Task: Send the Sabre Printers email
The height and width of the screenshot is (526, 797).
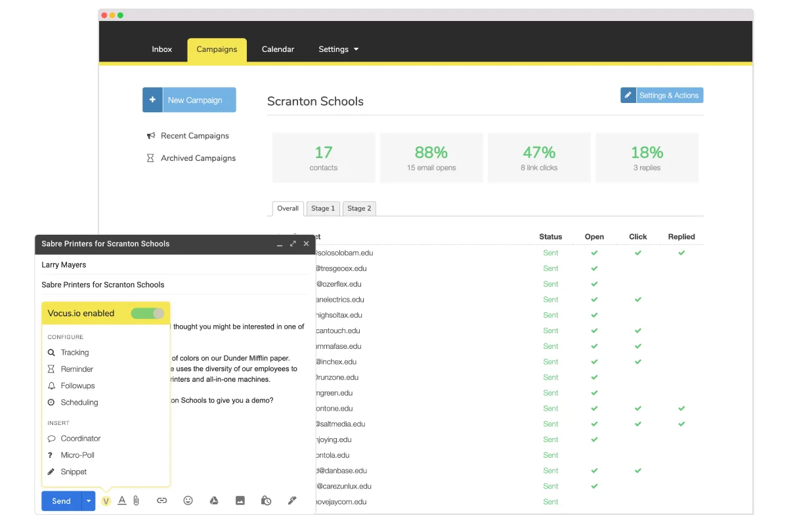Action: (61, 501)
